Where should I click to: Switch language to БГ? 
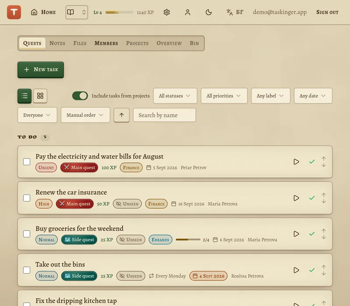[x=234, y=12]
